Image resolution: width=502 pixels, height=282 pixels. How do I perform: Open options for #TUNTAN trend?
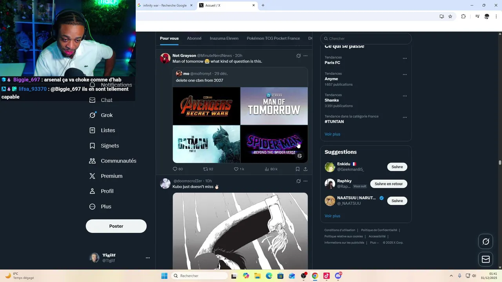tap(405, 117)
